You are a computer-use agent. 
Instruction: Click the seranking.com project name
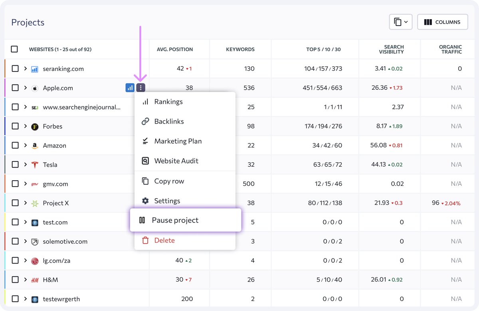point(63,68)
